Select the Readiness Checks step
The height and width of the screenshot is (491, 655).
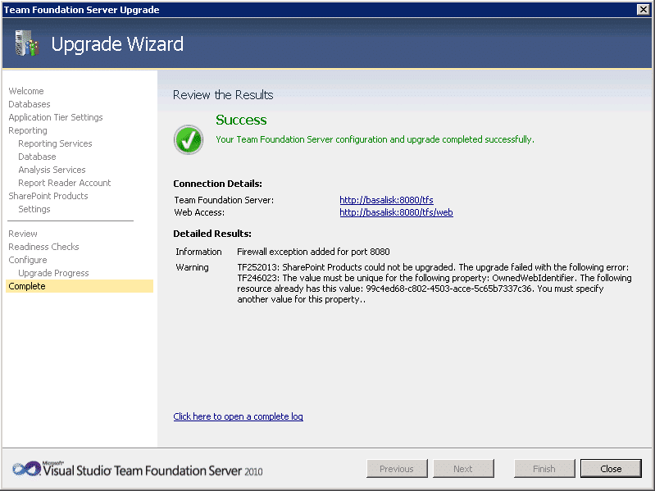pyautogui.click(x=43, y=247)
